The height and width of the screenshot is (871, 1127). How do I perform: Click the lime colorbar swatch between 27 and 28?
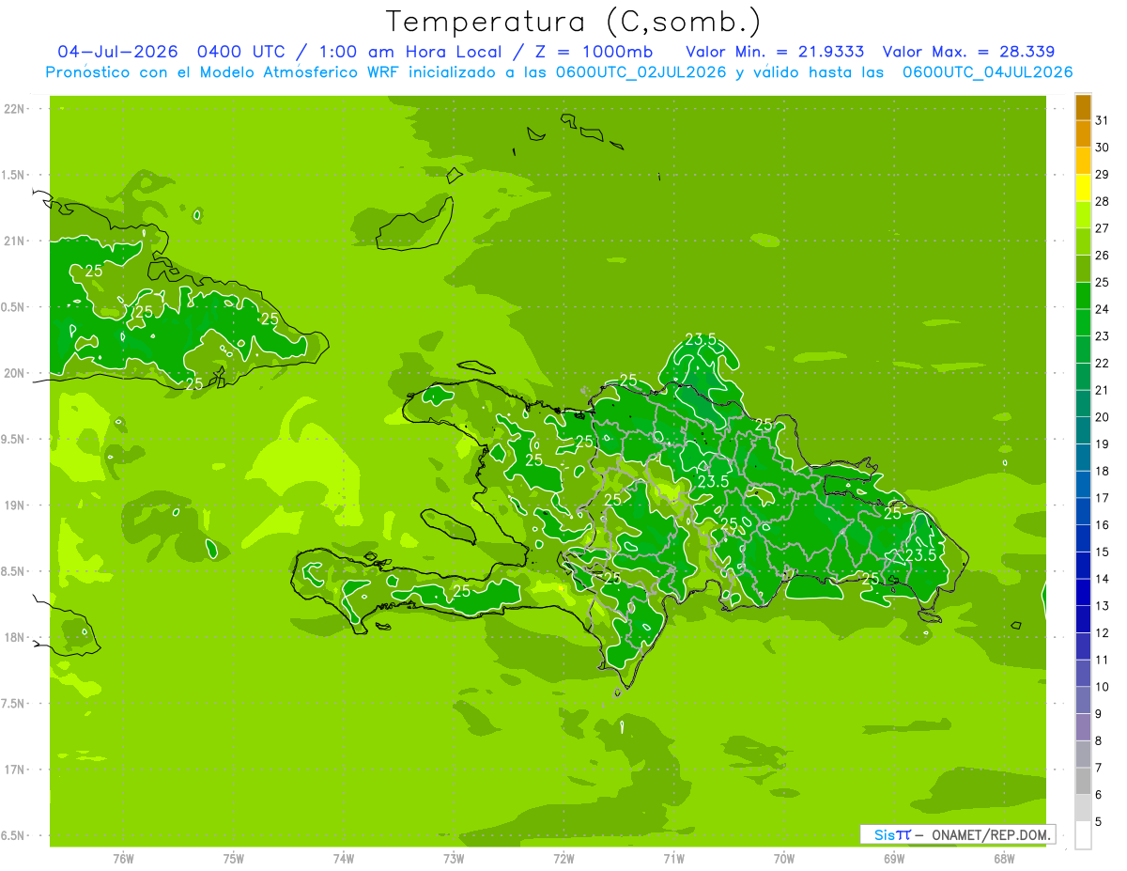point(1083,215)
